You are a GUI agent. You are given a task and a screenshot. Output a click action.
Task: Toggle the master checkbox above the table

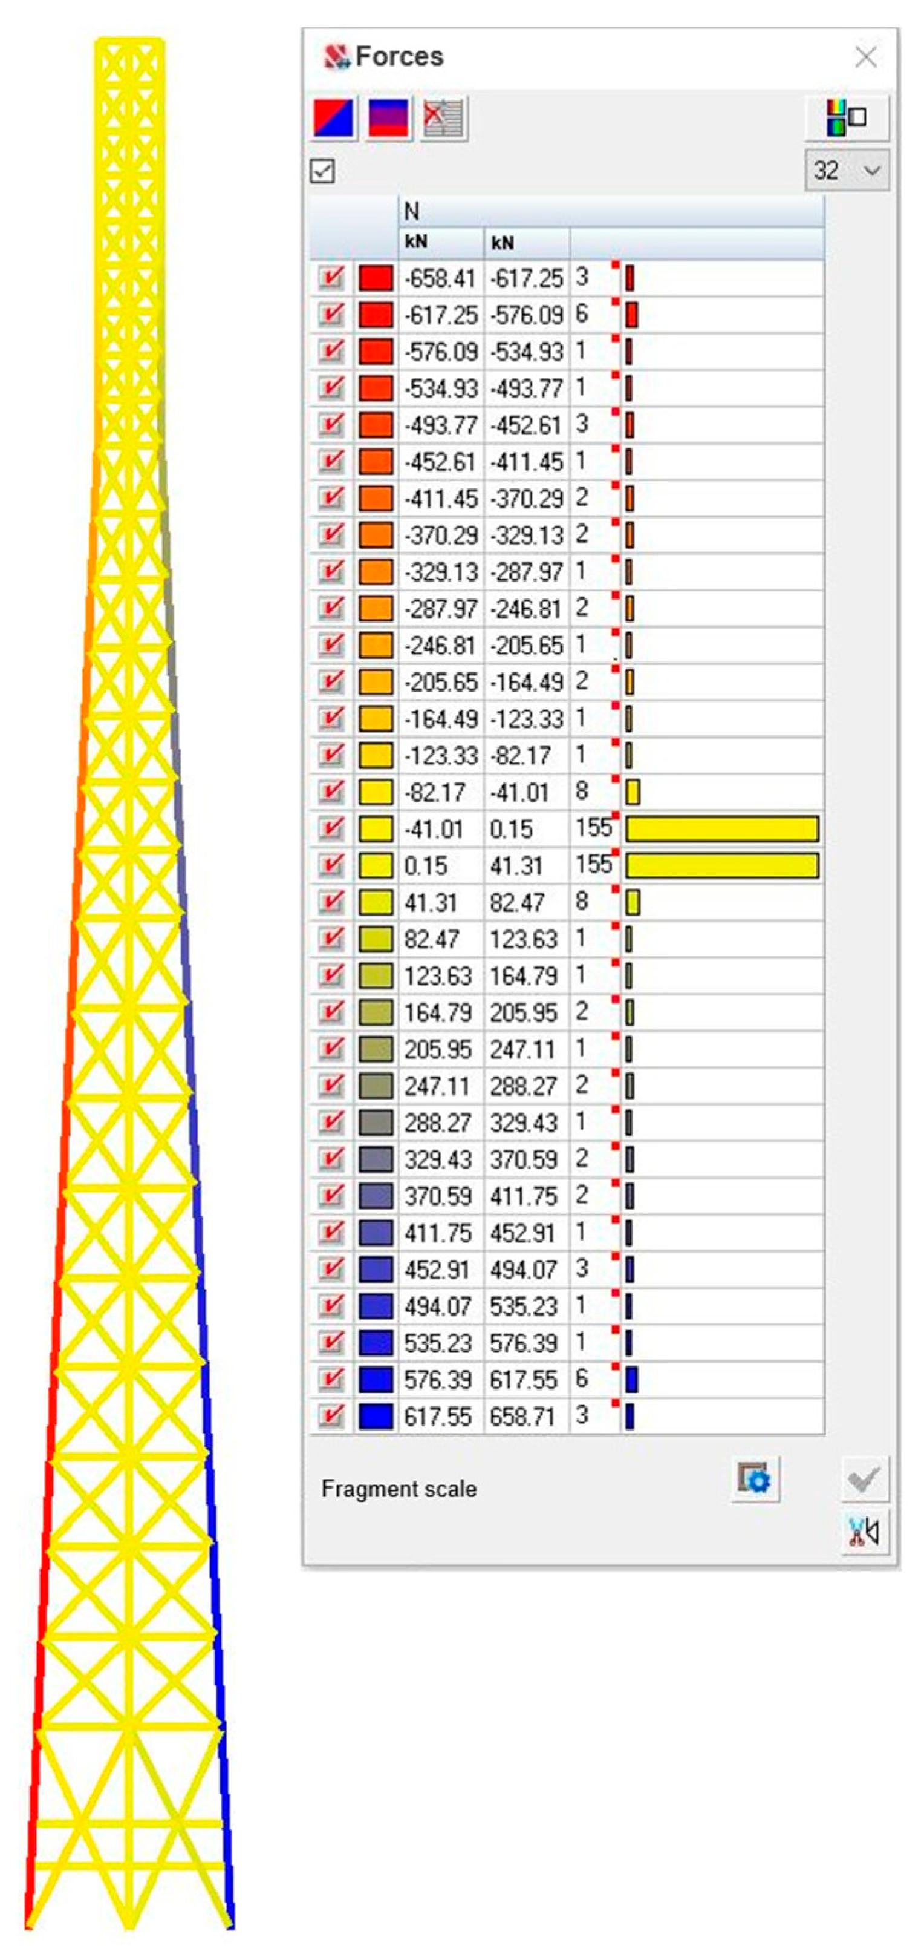click(x=323, y=171)
